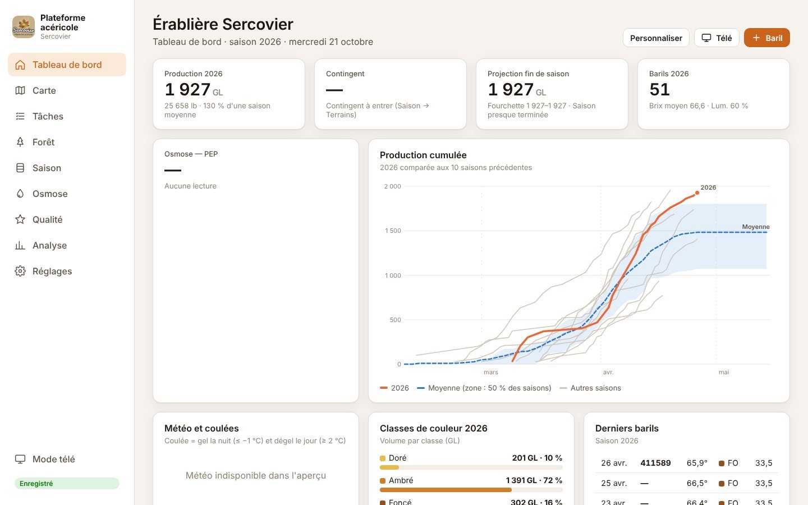Image resolution: width=808 pixels, height=505 pixels.
Task: Click the barrel icon beside Saison
Action: pos(20,168)
